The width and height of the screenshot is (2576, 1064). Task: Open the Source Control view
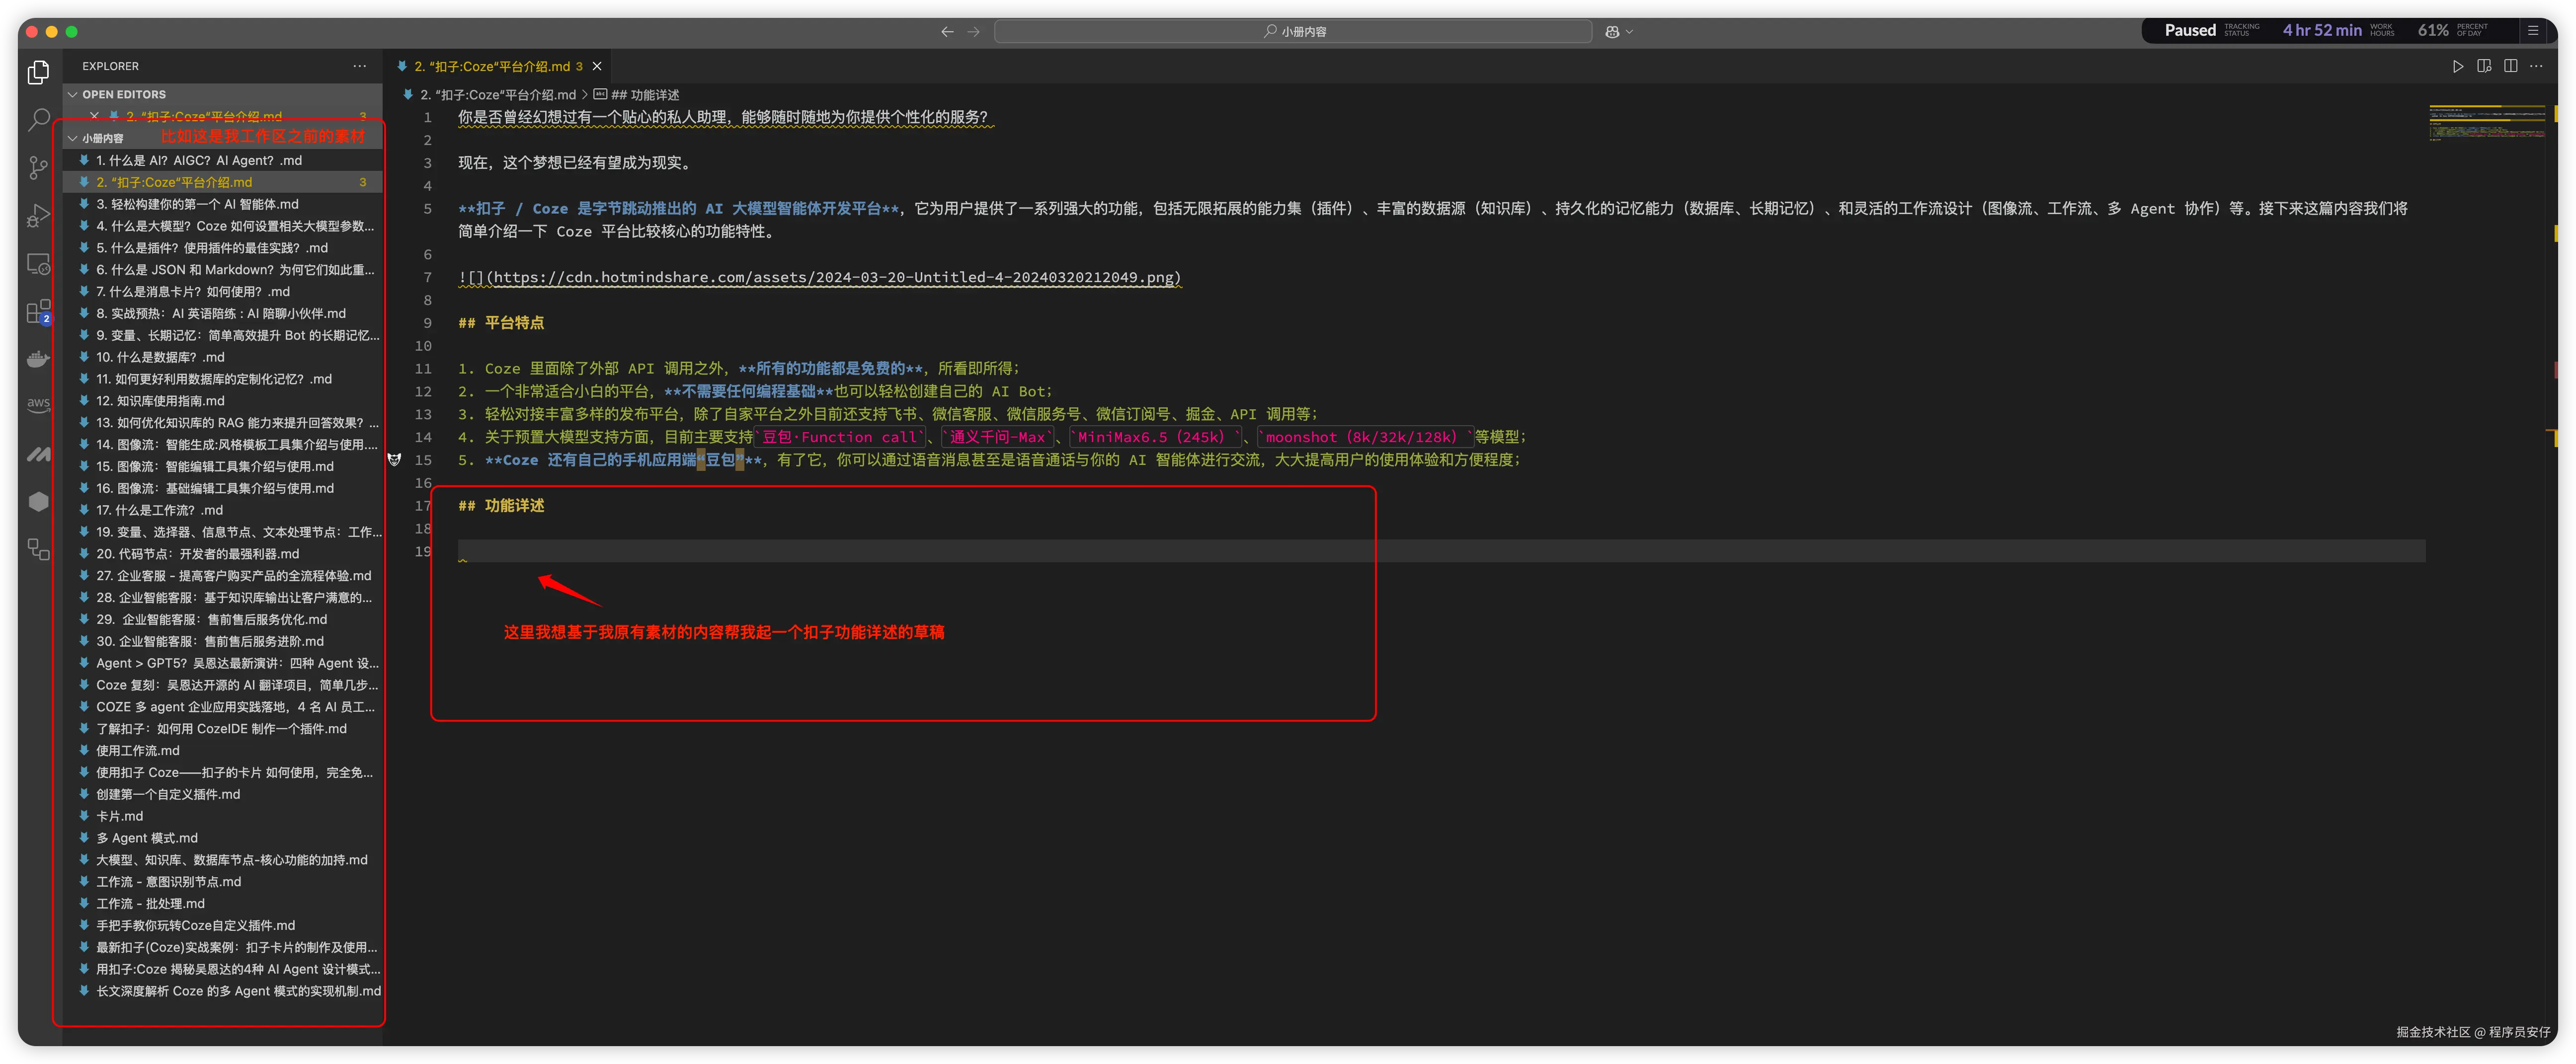(x=38, y=167)
